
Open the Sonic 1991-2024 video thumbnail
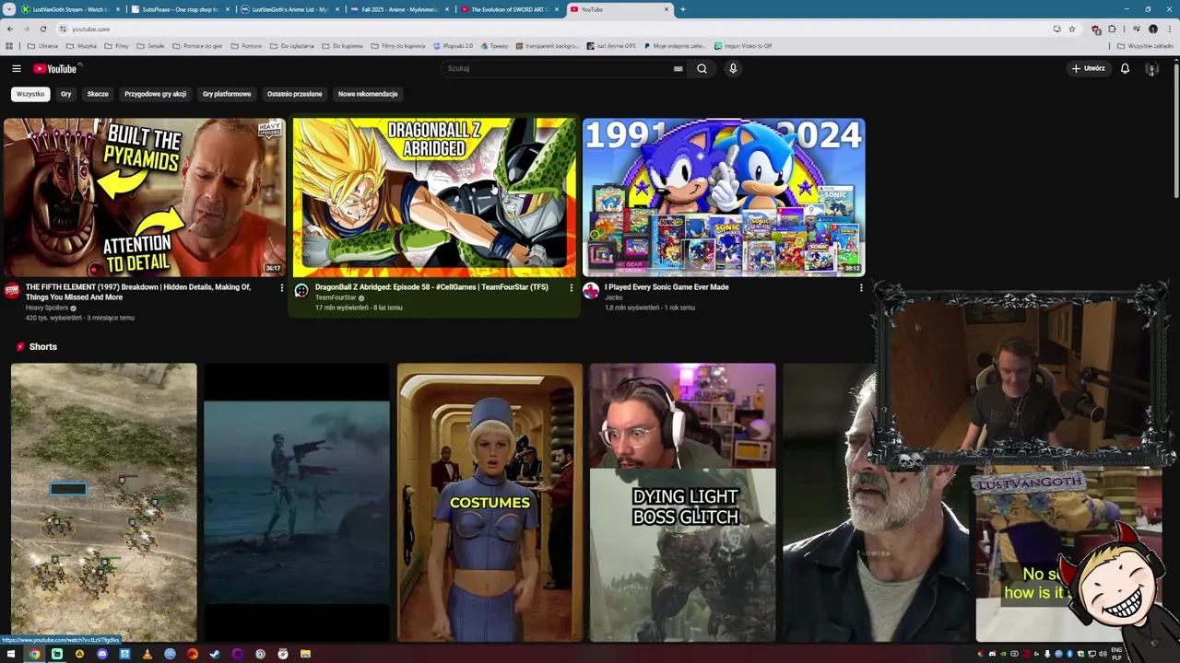724,197
